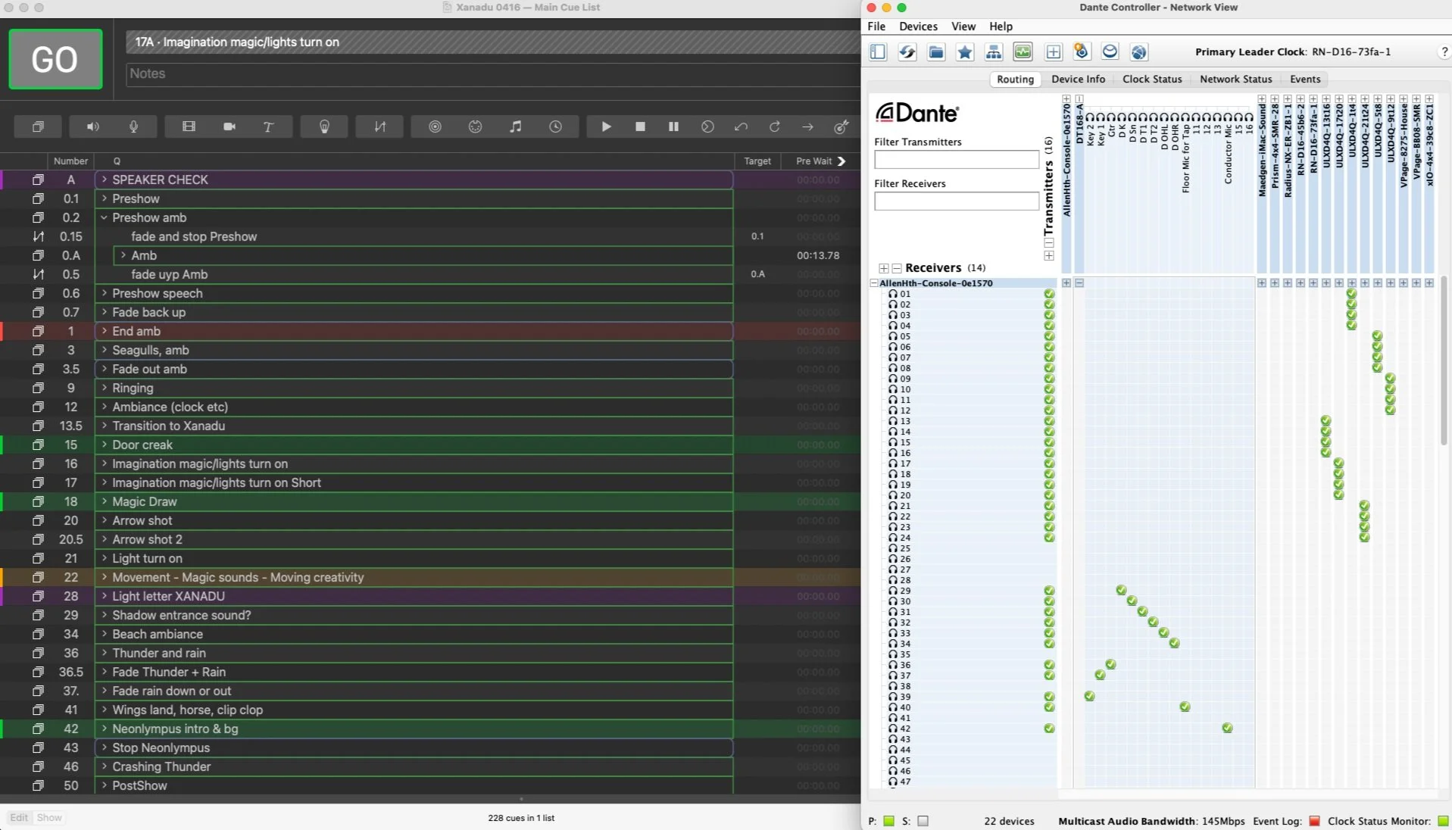Image resolution: width=1452 pixels, height=830 pixels.
Task: Expand the SPEAKER CHECK group cue
Action: point(105,179)
